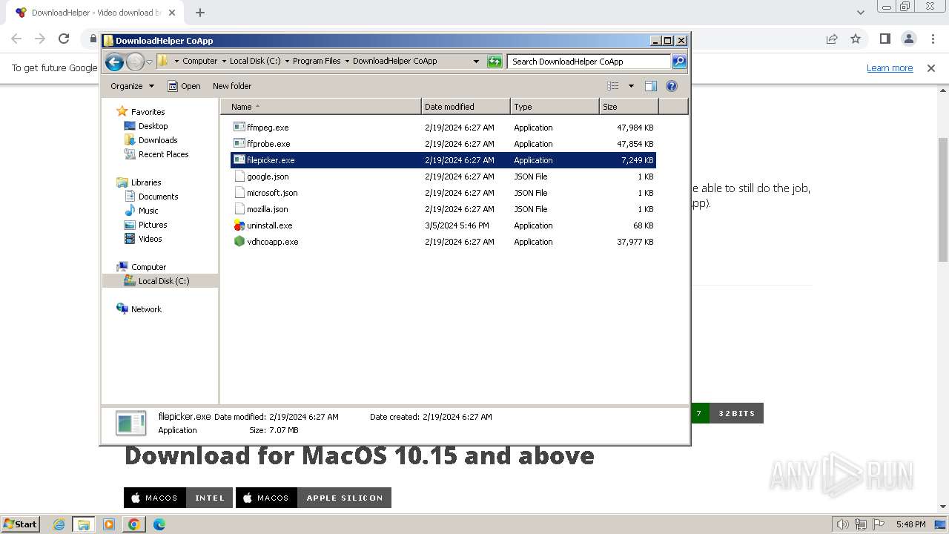The width and height of the screenshot is (949, 534).
Task: Expand address bar history dropdown arrow
Action: click(x=476, y=62)
